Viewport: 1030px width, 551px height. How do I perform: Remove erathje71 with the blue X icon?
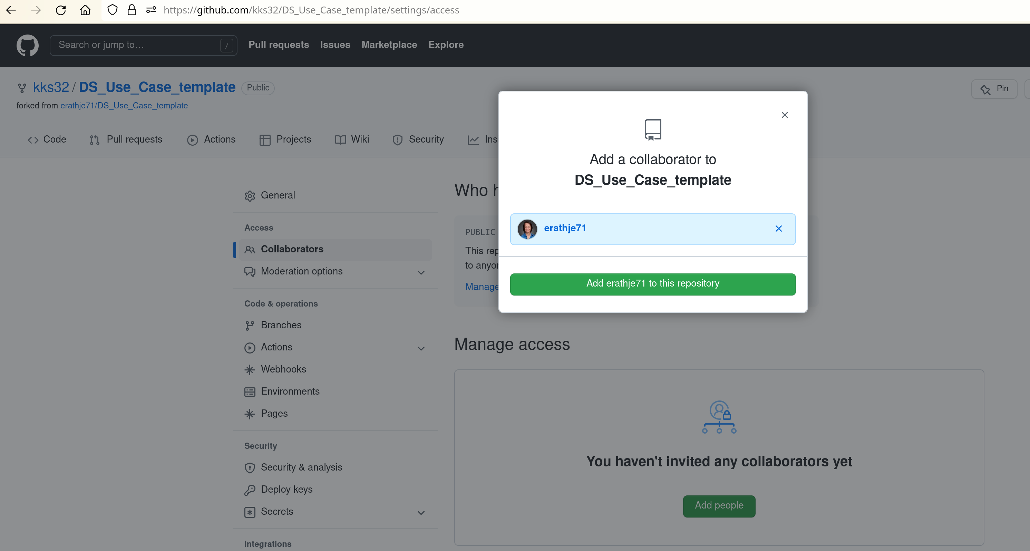coord(778,228)
